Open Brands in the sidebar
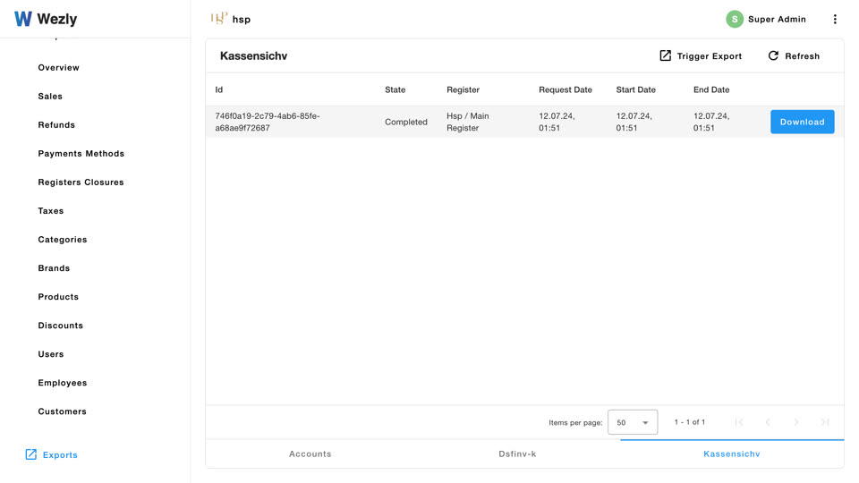Viewport: 859px width, 483px height. point(54,267)
